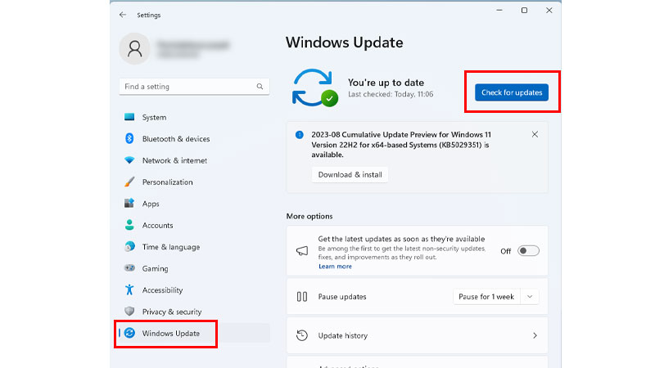Click Download & install button
The image size is (655, 368).
coord(350,174)
